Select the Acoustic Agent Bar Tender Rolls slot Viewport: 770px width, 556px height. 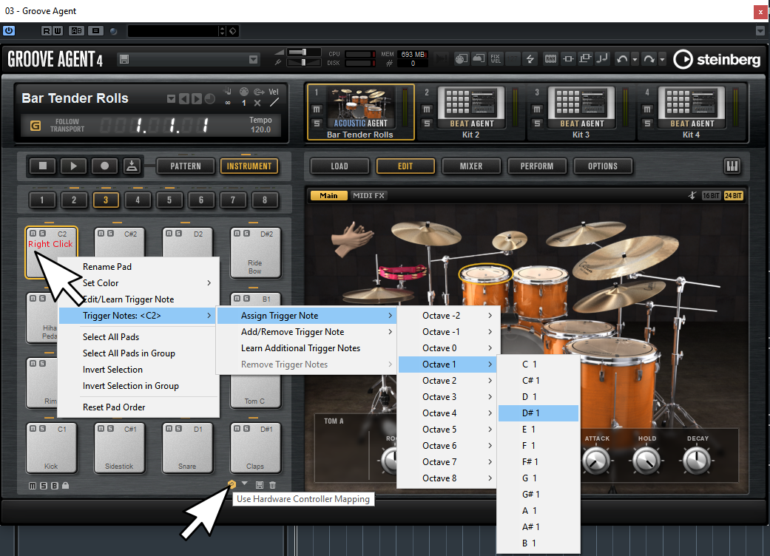[361, 112]
